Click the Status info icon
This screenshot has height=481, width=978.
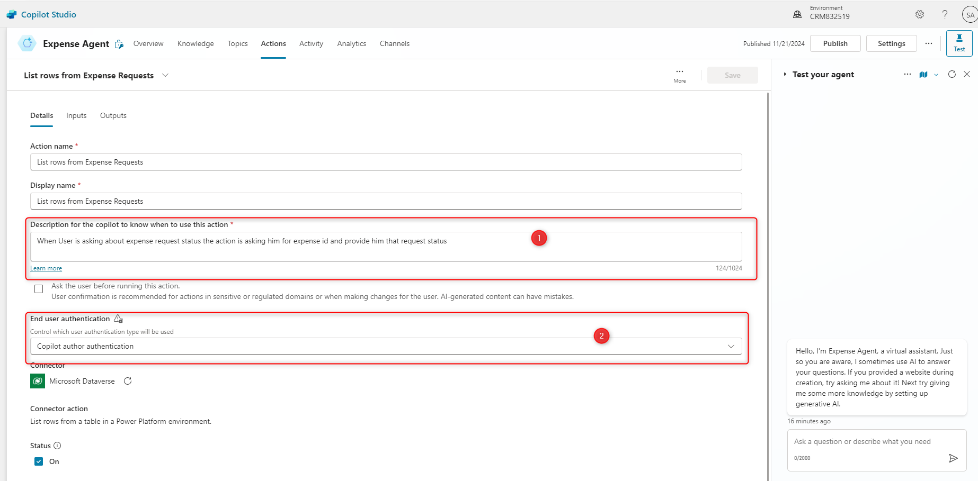tap(57, 446)
